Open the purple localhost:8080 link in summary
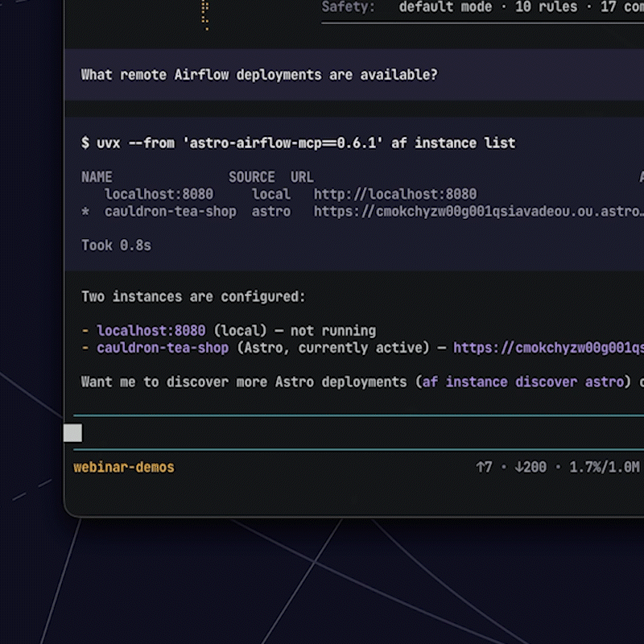This screenshot has height=644, width=644. (151, 331)
